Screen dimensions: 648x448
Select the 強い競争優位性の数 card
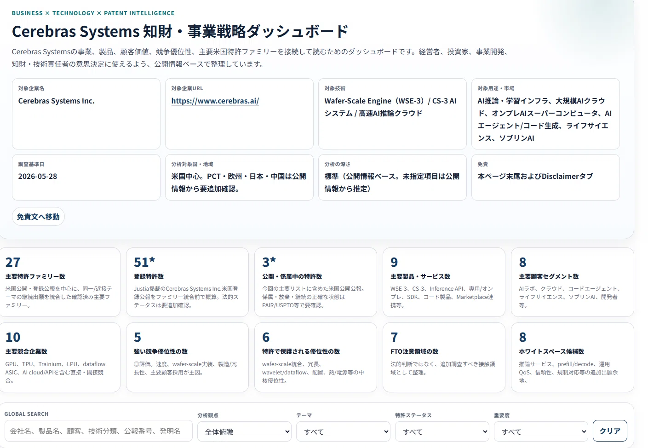(x=187, y=357)
